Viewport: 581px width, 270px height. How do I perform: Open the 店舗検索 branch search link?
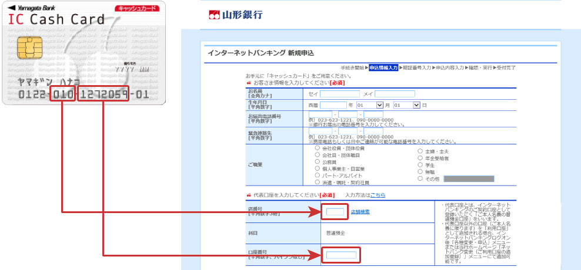pos(360,212)
